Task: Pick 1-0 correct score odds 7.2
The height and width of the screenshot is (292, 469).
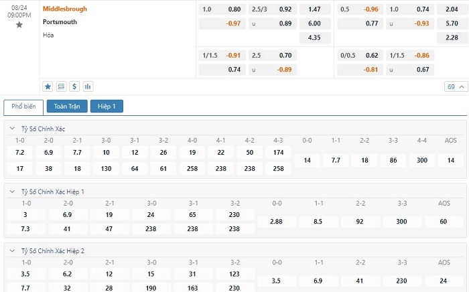Action: pos(19,153)
